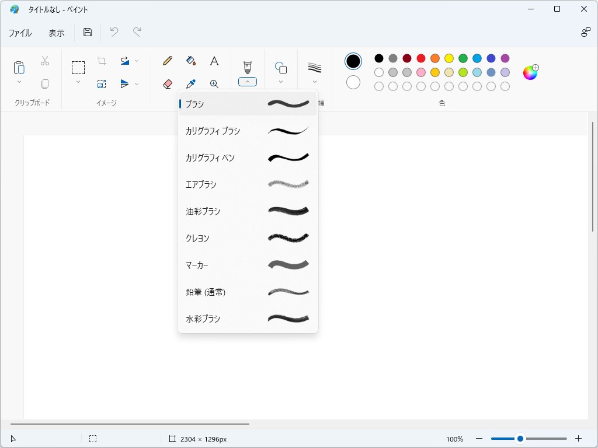
Task: Choose カリグラフィ ペン from the list
Action: tap(248, 157)
